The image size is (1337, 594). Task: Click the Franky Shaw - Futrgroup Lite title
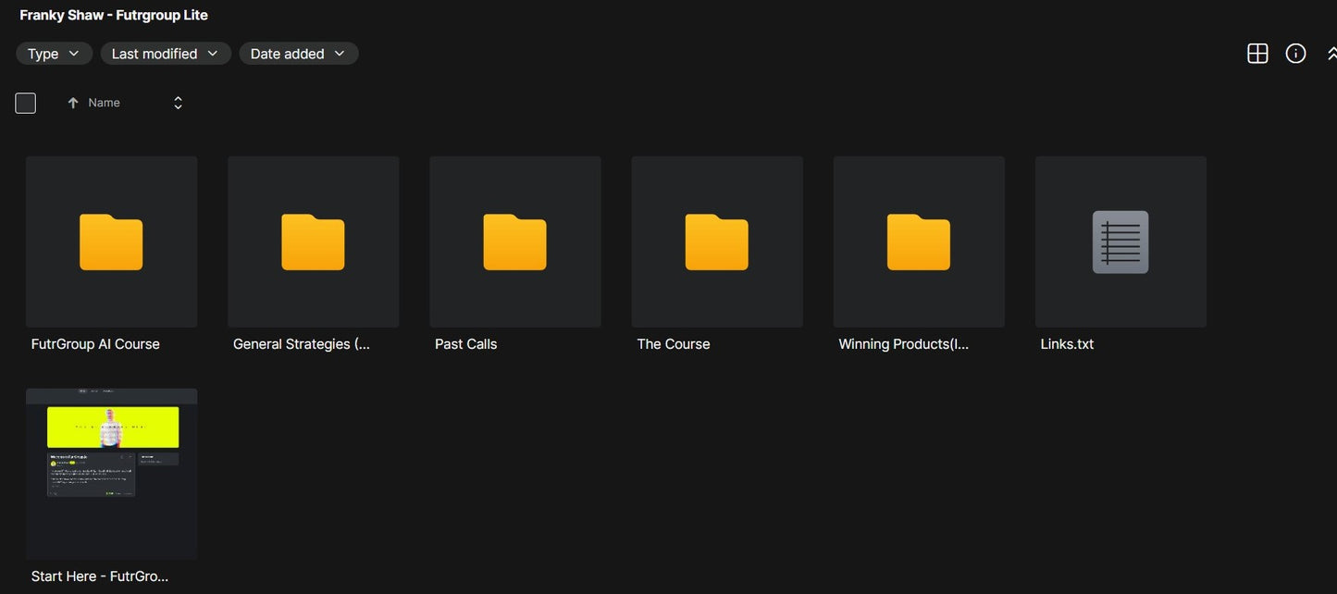pyautogui.click(x=114, y=15)
